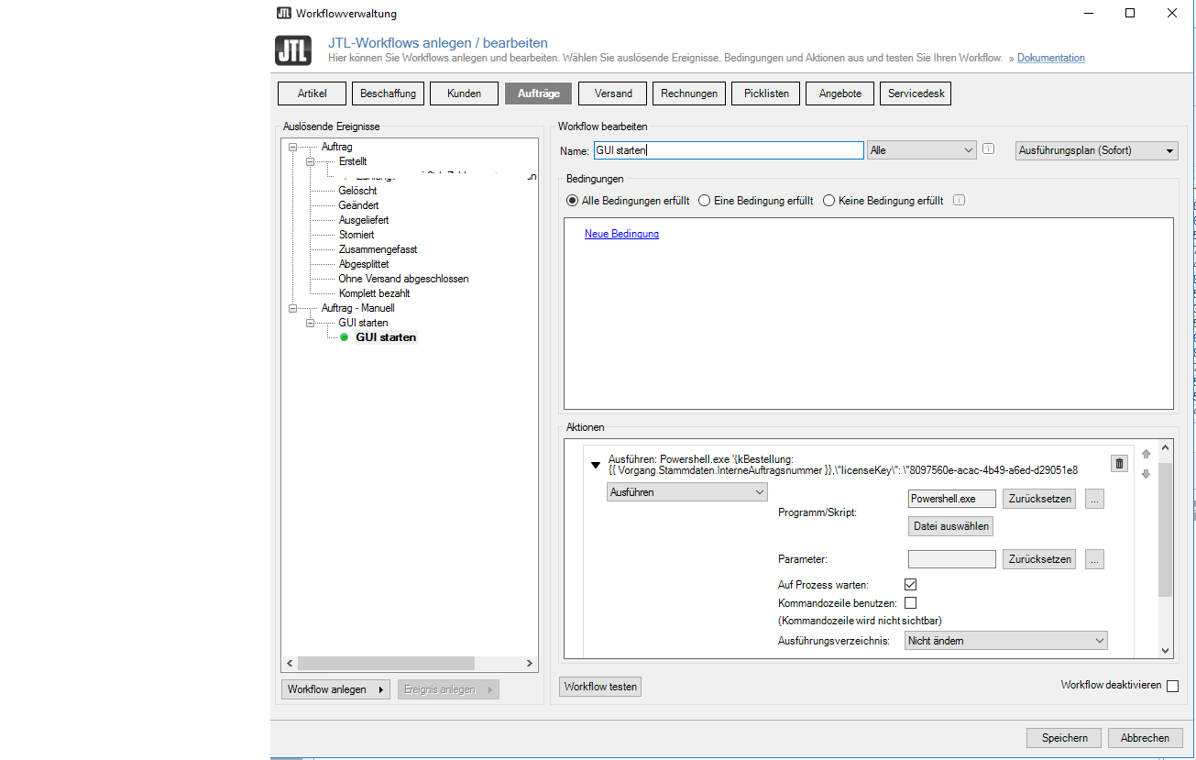Select Abgesplittet event in tree
The image size is (1196, 760).
point(364,264)
